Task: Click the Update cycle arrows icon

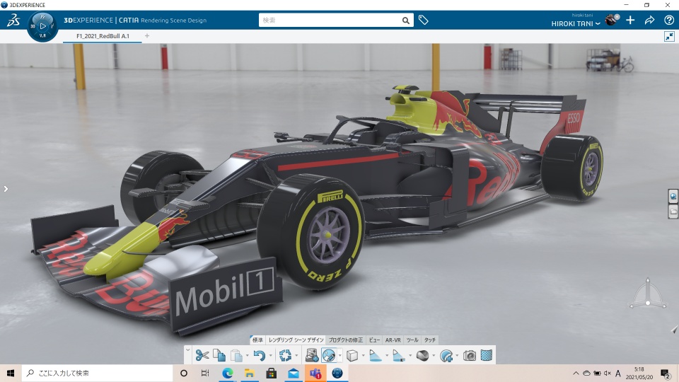Action: point(285,356)
